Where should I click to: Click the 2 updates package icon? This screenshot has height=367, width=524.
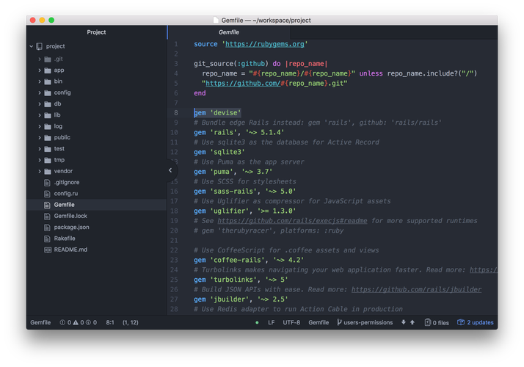pos(462,322)
